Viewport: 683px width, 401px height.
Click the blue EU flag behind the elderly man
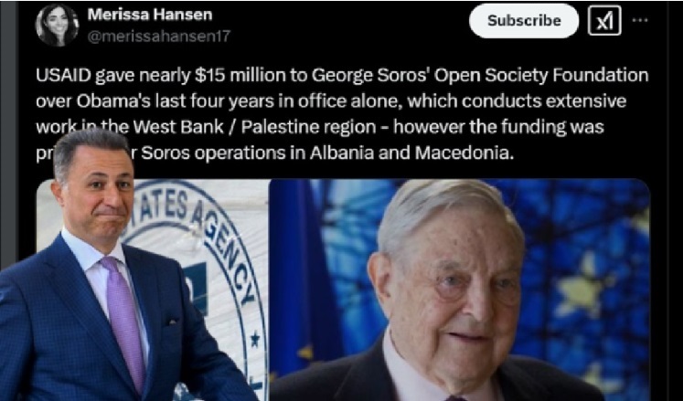pos(301,279)
